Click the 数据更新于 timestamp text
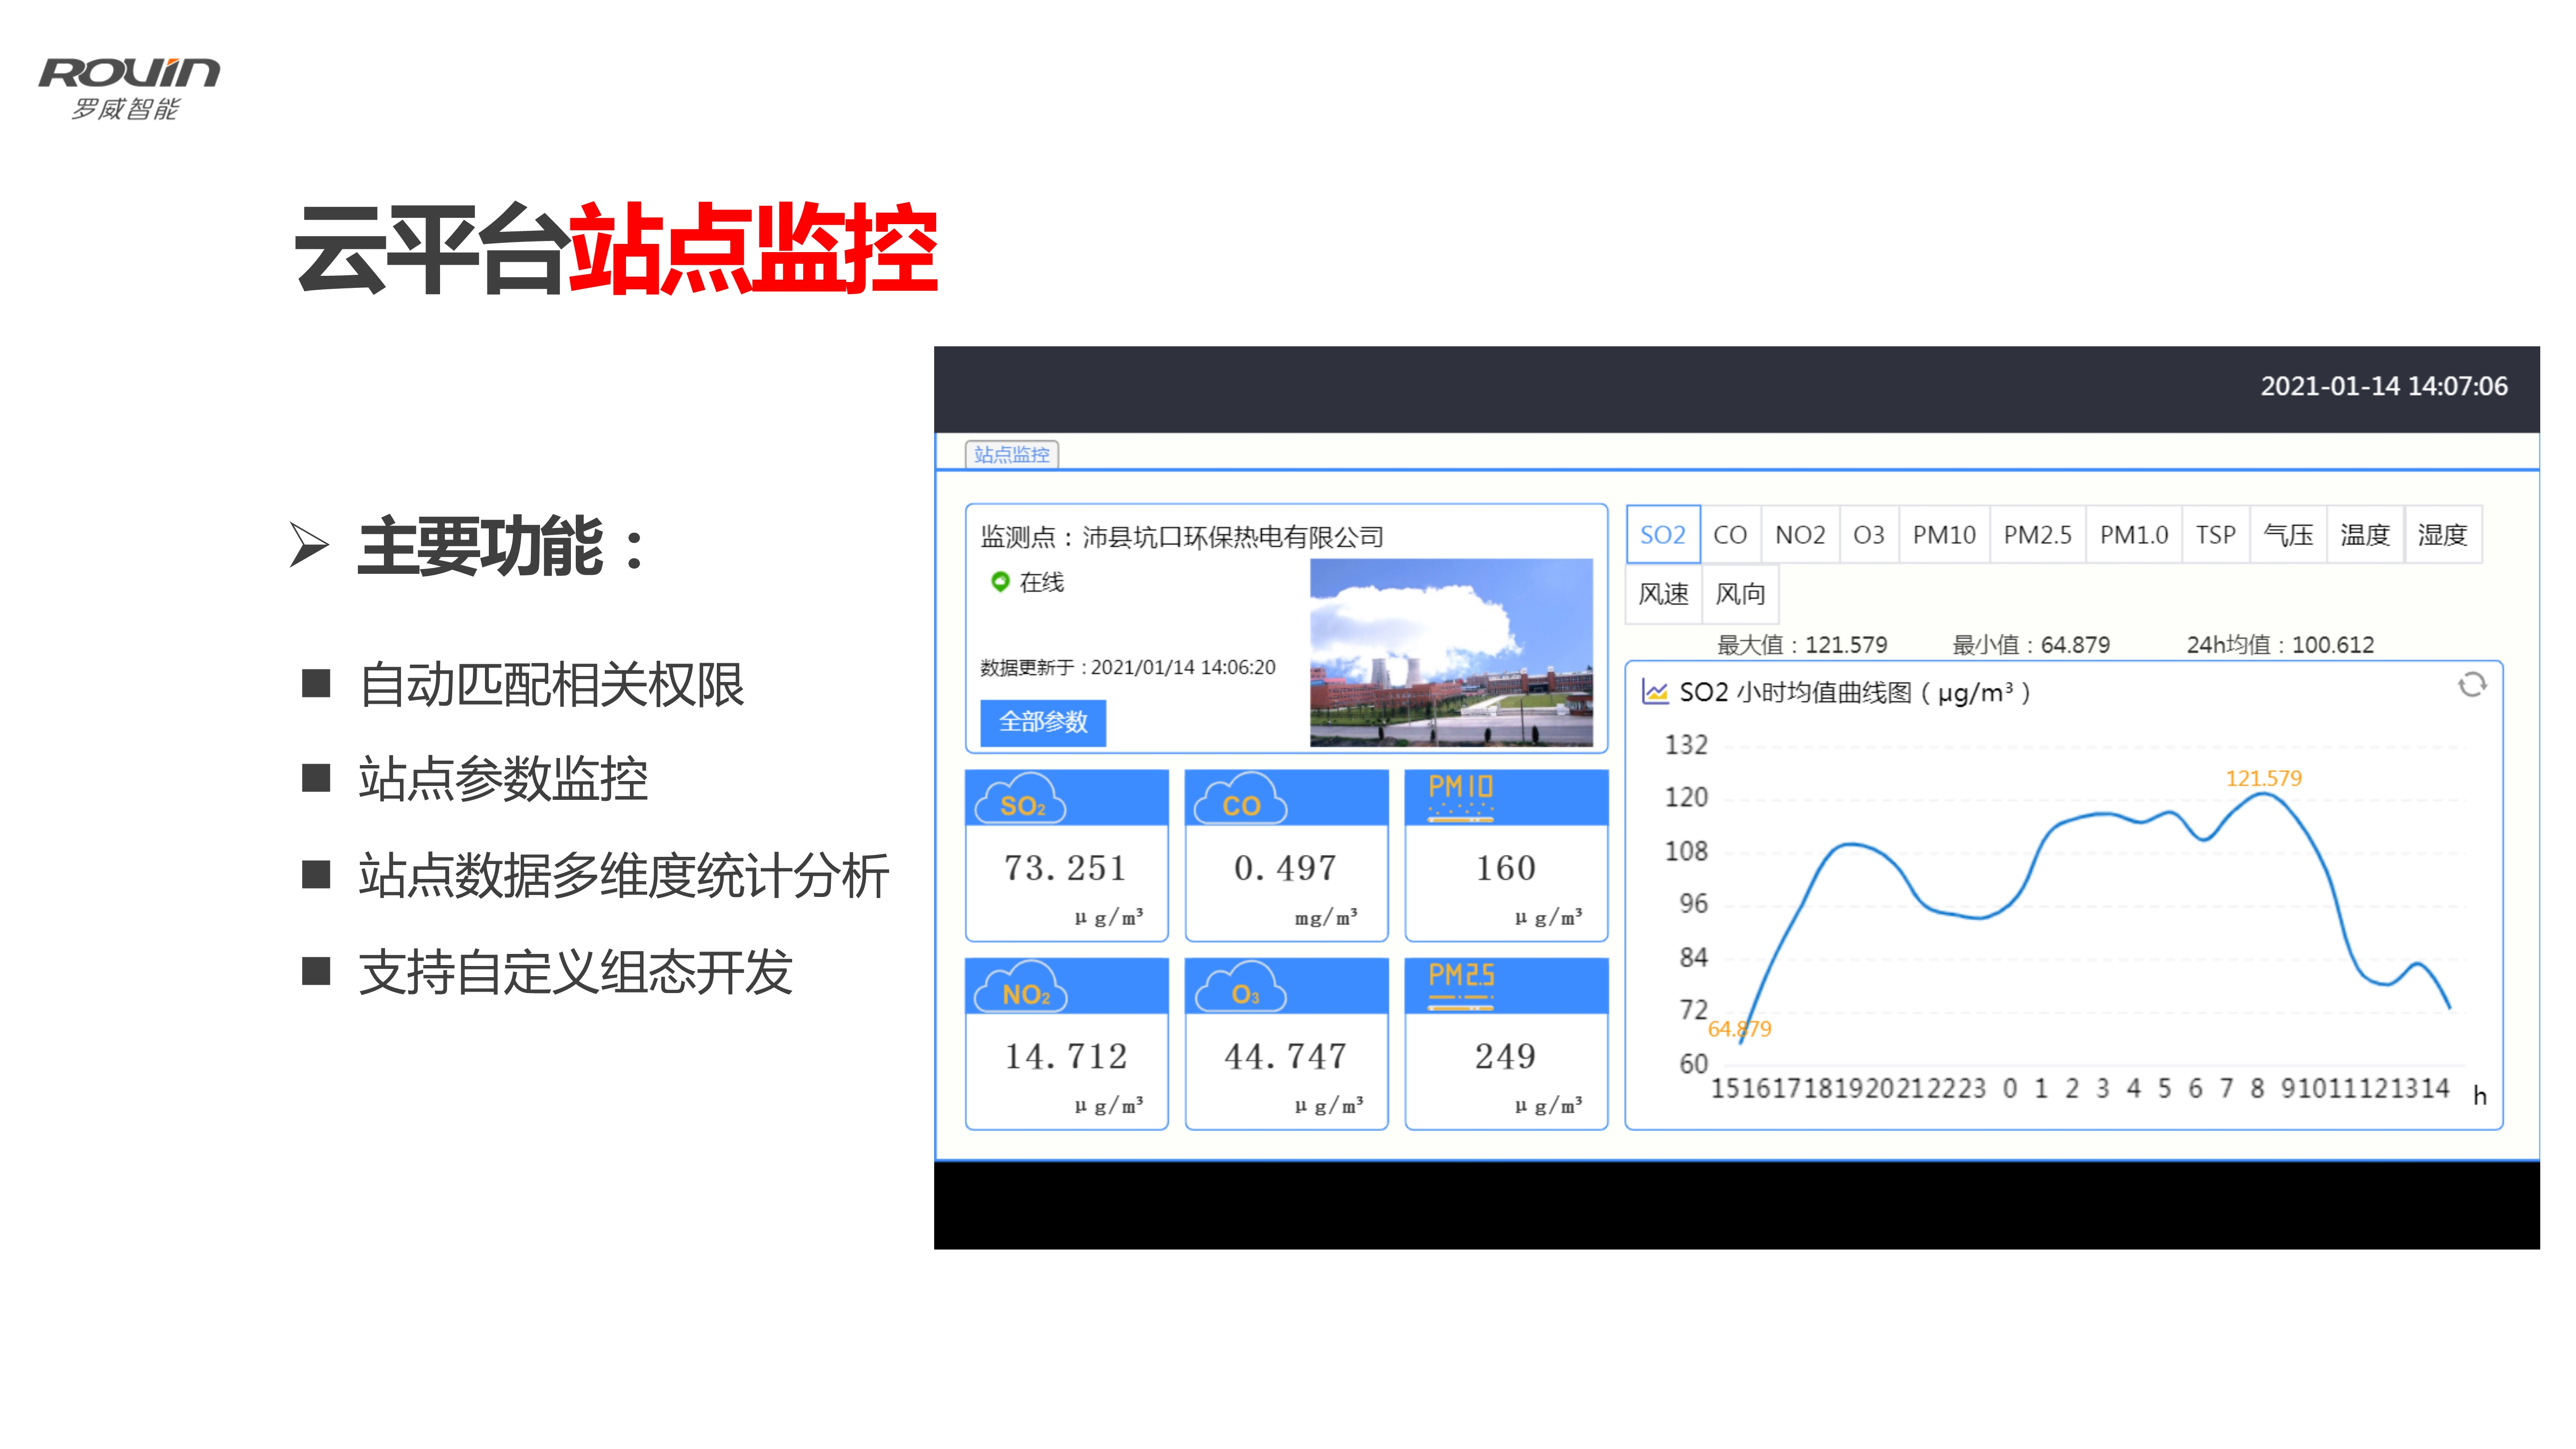2576x1449 pixels. point(1128,667)
